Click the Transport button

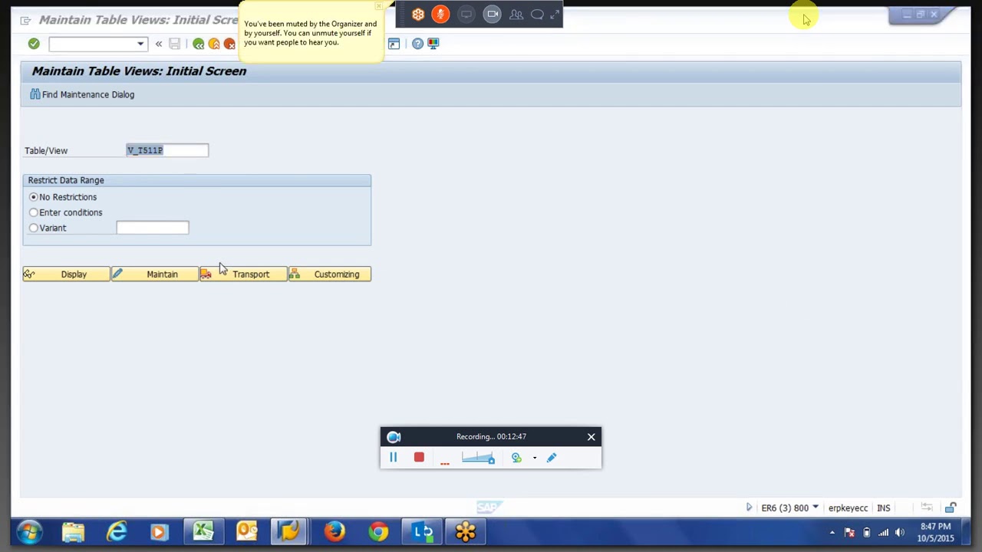243,274
